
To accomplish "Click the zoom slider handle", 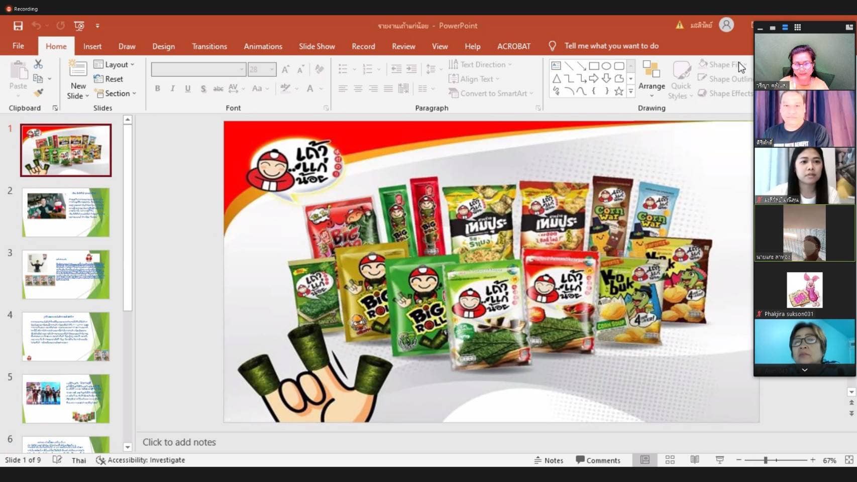I will [766, 460].
